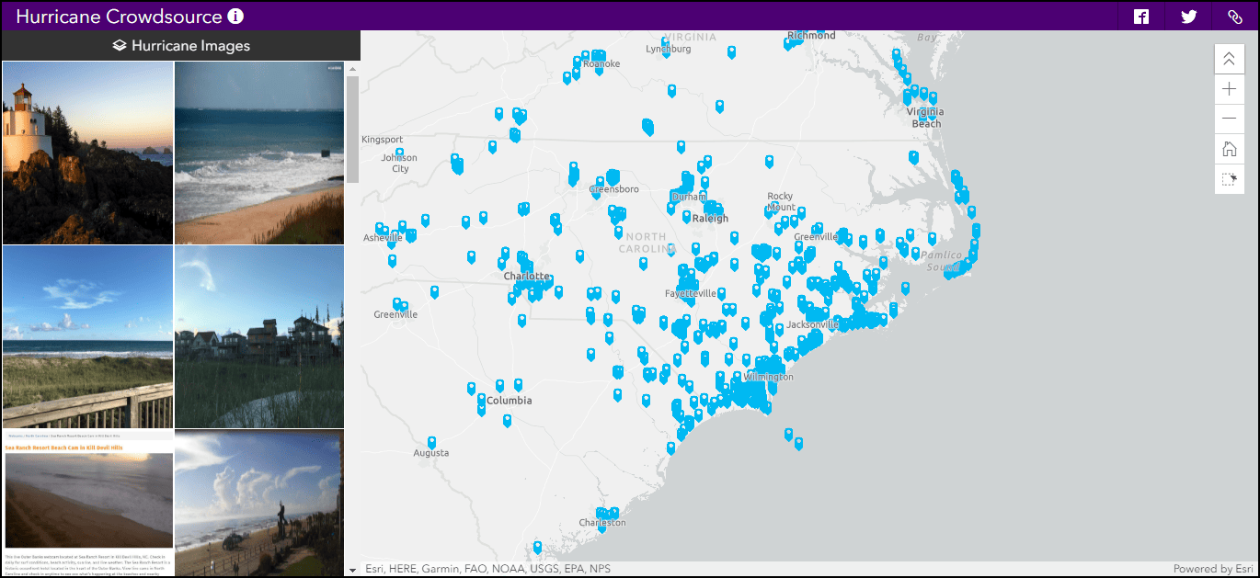
Task: Click the zoom in icon on the map
Action: pos(1229,88)
